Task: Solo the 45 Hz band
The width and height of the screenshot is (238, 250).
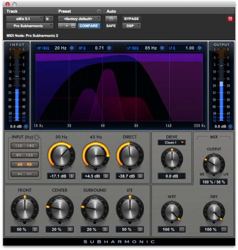Action: click(106, 176)
